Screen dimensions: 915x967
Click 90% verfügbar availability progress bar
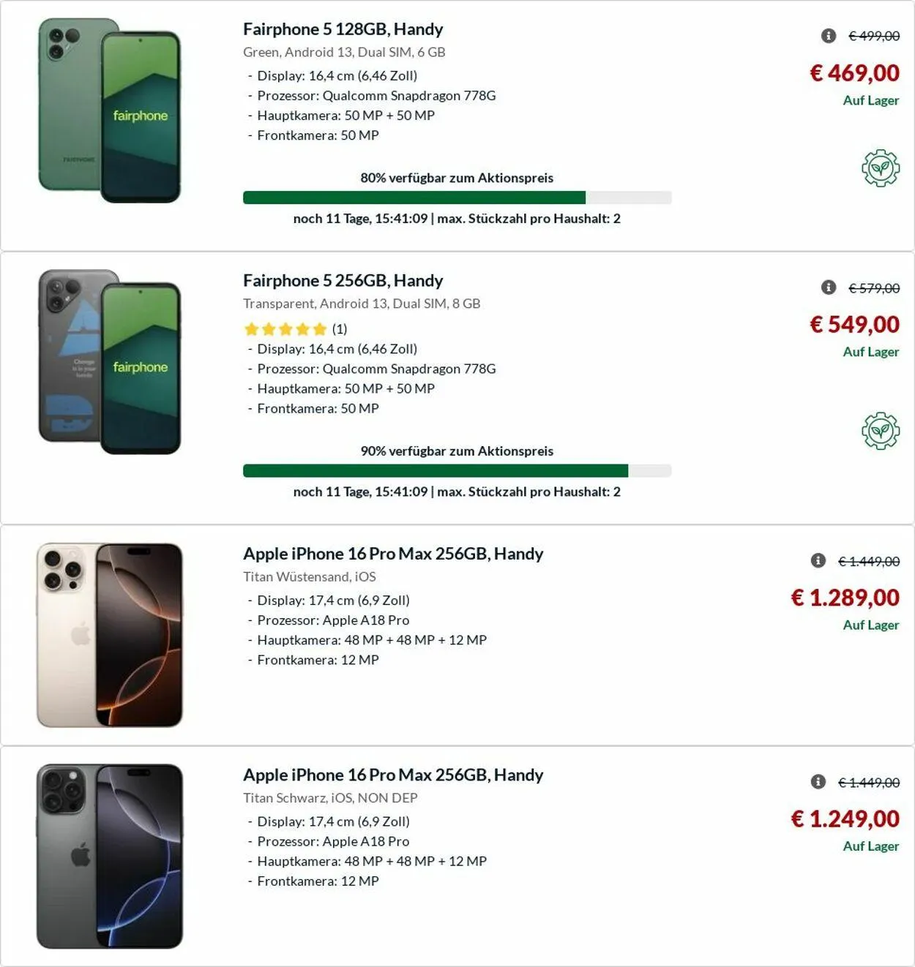pos(457,471)
